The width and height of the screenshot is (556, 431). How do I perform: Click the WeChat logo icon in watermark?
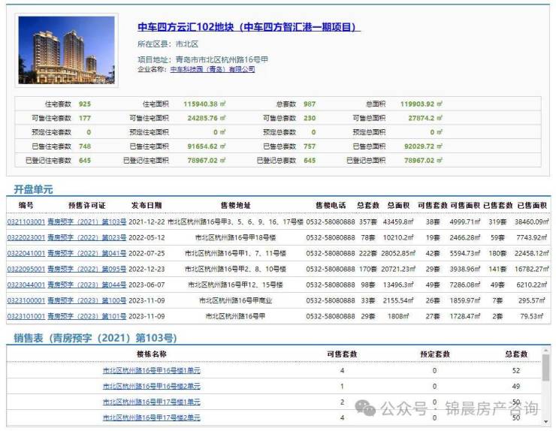367,408
